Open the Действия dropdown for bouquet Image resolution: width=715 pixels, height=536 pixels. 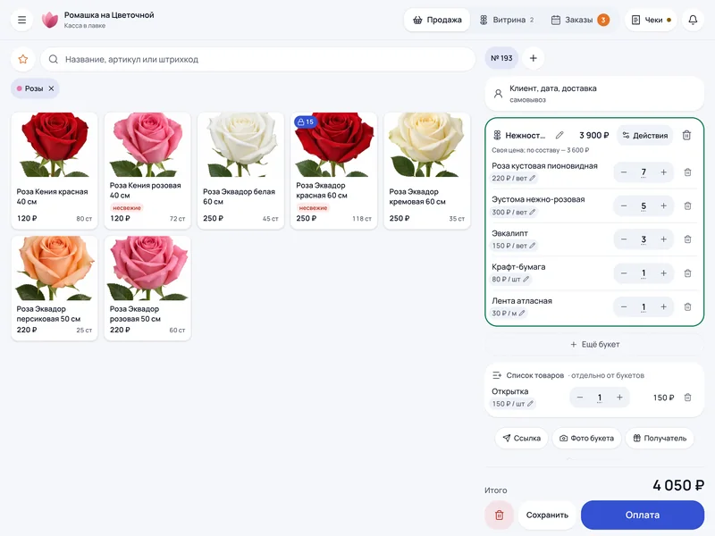click(644, 136)
